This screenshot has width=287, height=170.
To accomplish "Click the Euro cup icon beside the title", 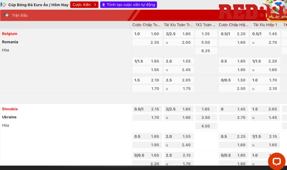I will coord(4,5).
